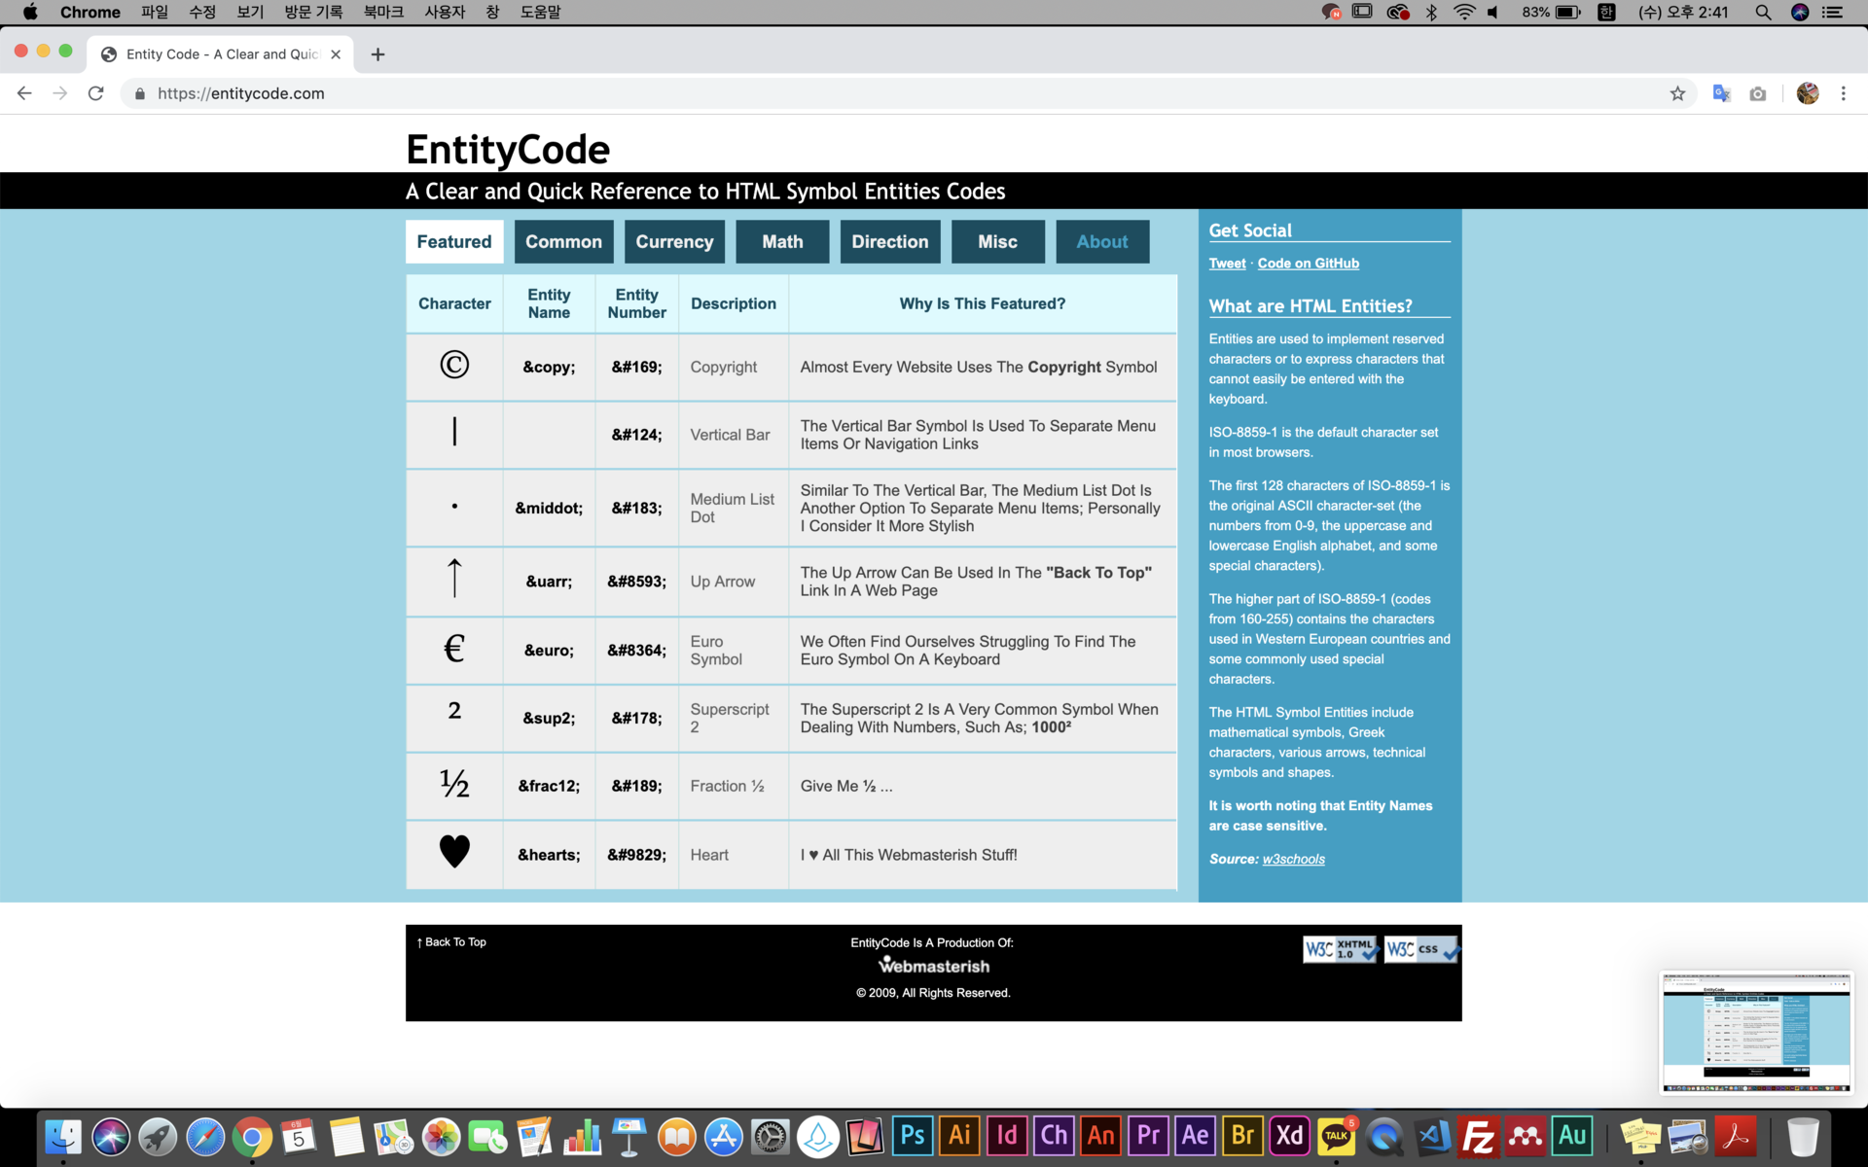The image size is (1868, 1167).
Task: Open KakaoTalk from the Dock
Action: [1335, 1135]
